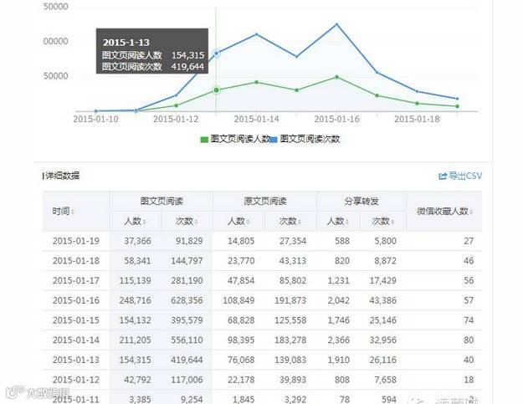Click the 图文页阅读人数 legend label

(x=240, y=139)
